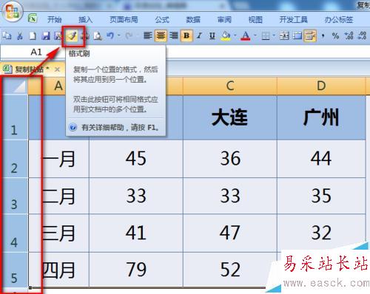The height and width of the screenshot is (294, 370).
Task: Click the Cut scissors icon
Action: (20, 36)
